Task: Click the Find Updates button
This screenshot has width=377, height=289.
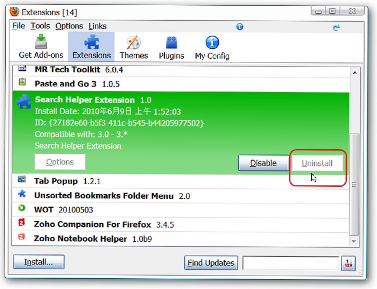Action: click(x=211, y=263)
